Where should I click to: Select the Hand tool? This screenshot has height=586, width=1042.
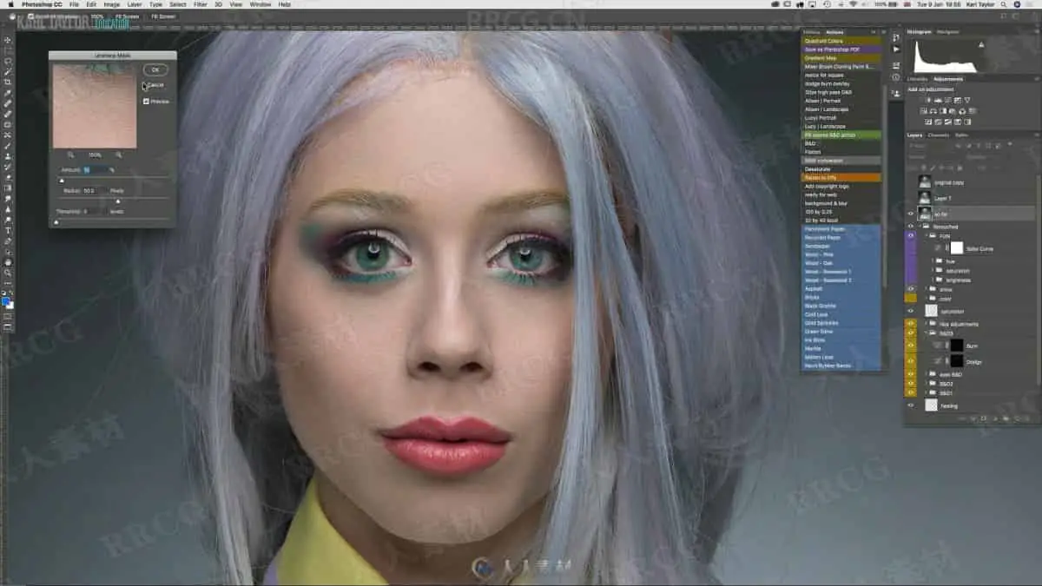pos(8,261)
